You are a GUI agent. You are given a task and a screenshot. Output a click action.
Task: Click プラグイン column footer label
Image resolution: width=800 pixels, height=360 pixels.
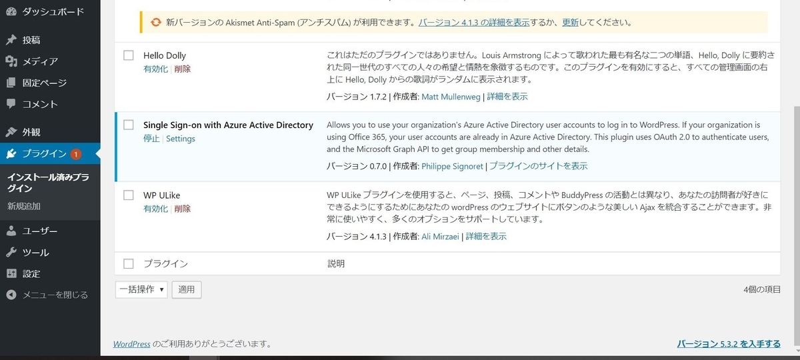(165, 264)
